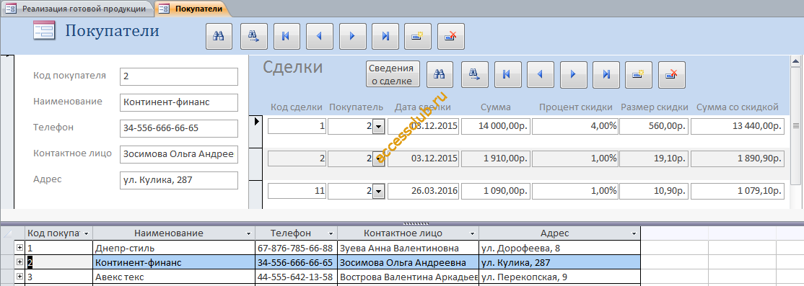Click cell 67-876-785-66-88
The image size is (804, 286).
pos(297,248)
